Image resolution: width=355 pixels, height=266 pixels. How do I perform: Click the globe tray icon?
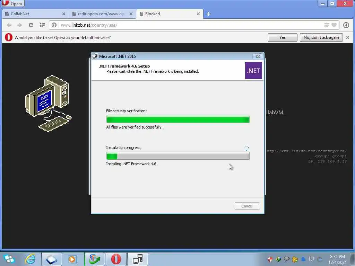coord(278,259)
